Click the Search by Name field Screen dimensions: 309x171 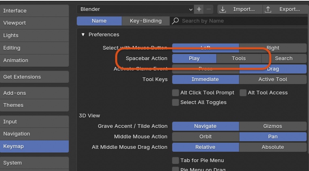239,21
